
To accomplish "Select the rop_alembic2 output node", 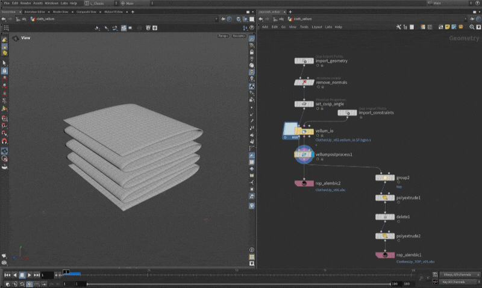I will click(x=304, y=183).
